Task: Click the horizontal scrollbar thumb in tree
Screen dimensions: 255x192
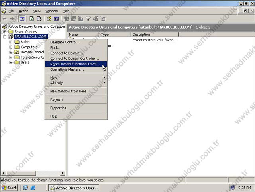Action: (21, 173)
